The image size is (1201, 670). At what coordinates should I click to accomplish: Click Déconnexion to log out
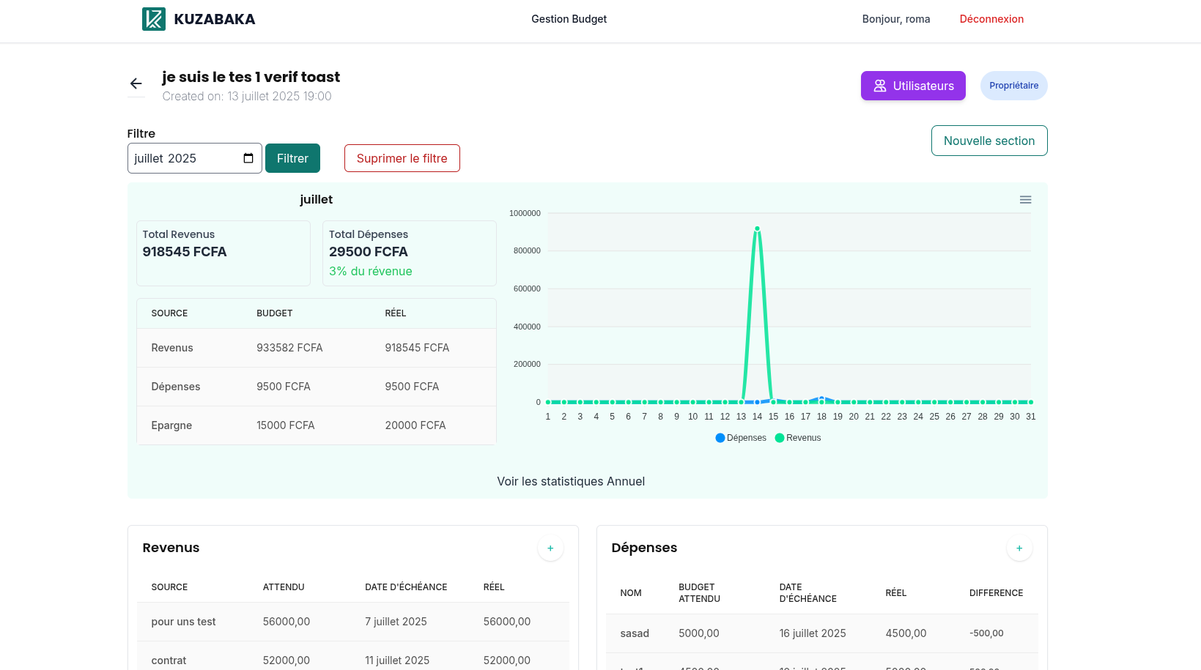(x=991, y=19)
